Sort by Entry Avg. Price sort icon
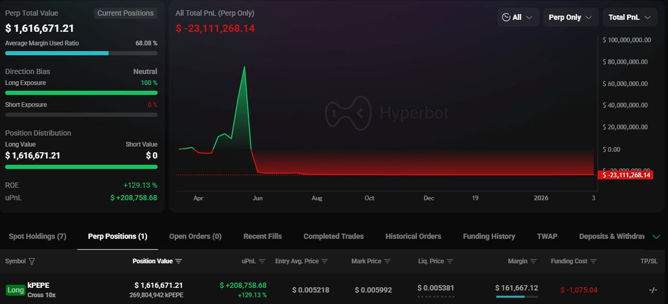 pyautogui.click(x=325, y=261)
